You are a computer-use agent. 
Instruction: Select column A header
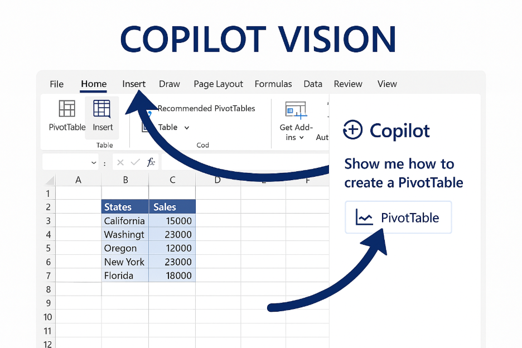[x=78, y=180]
